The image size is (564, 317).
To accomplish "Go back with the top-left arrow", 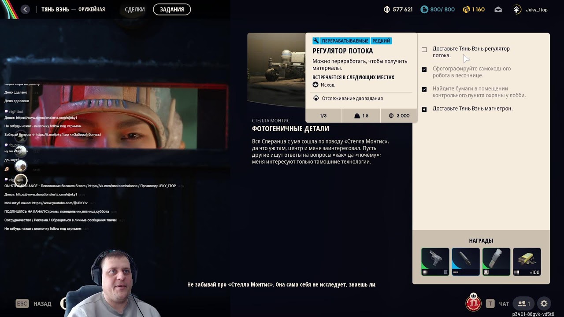I will (x=25, y=9).
